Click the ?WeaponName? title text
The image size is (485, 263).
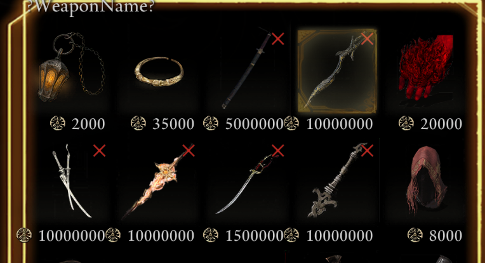coord(91,6)
